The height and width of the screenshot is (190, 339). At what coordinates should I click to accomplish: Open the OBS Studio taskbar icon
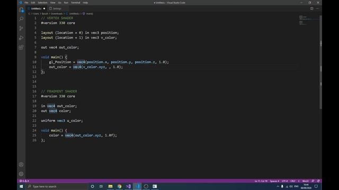(x=146, y=186)
